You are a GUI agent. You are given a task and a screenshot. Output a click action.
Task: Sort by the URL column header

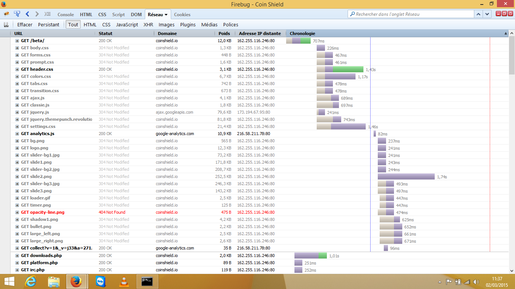coord(52,33)
